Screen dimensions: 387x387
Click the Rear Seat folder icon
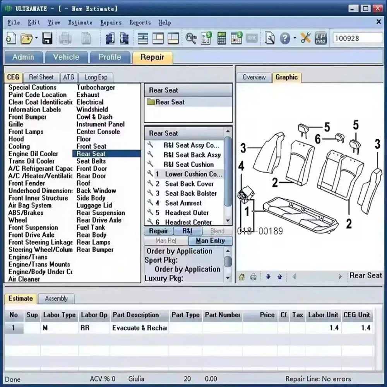click(151, 102)
